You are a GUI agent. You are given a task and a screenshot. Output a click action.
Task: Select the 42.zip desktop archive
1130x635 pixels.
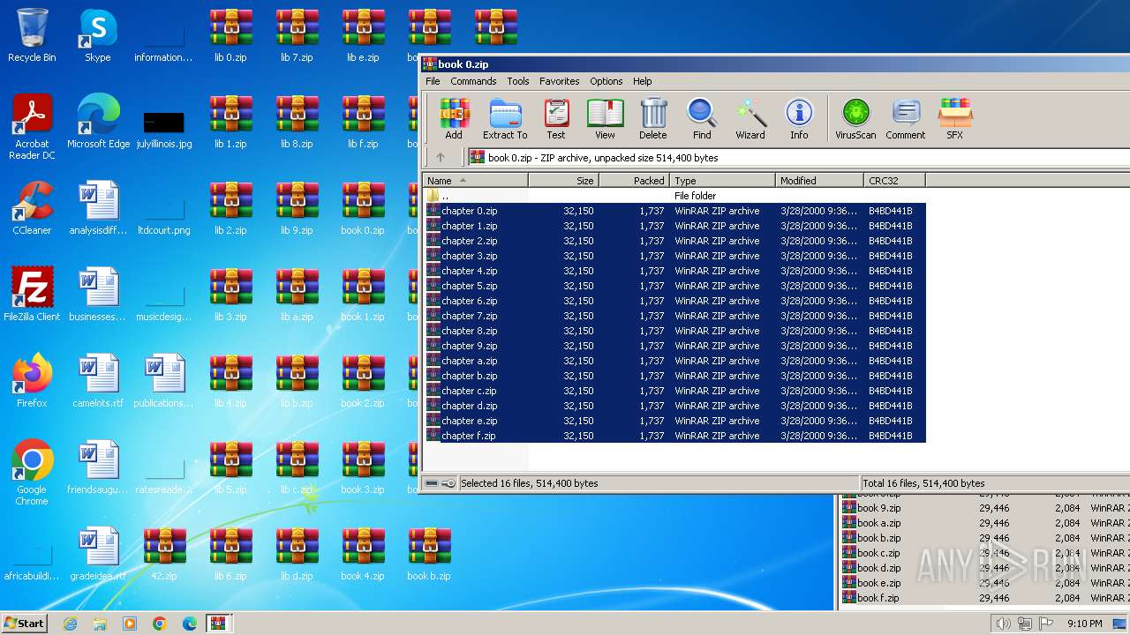[164, 554]
